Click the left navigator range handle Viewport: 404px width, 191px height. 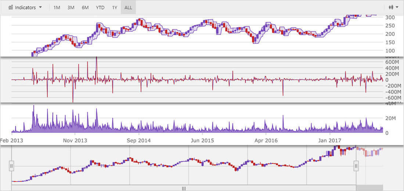[x=11, y=166]
